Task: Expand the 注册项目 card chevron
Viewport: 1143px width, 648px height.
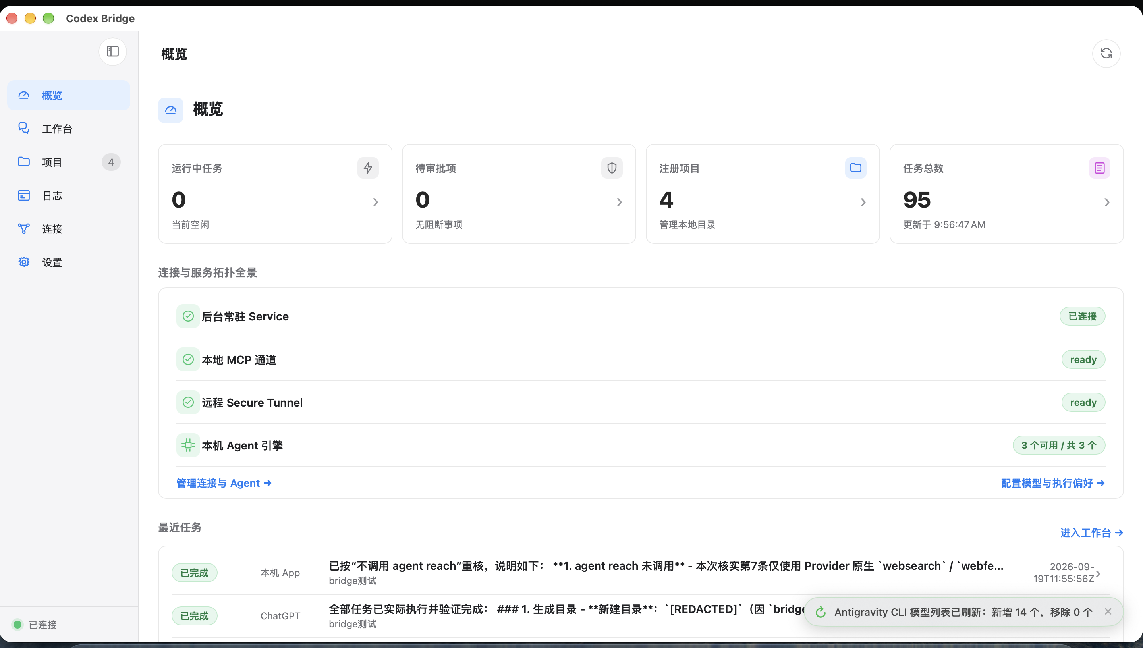Action: click(863, 202)
